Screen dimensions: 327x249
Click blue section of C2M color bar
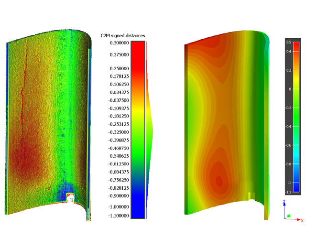138,206
